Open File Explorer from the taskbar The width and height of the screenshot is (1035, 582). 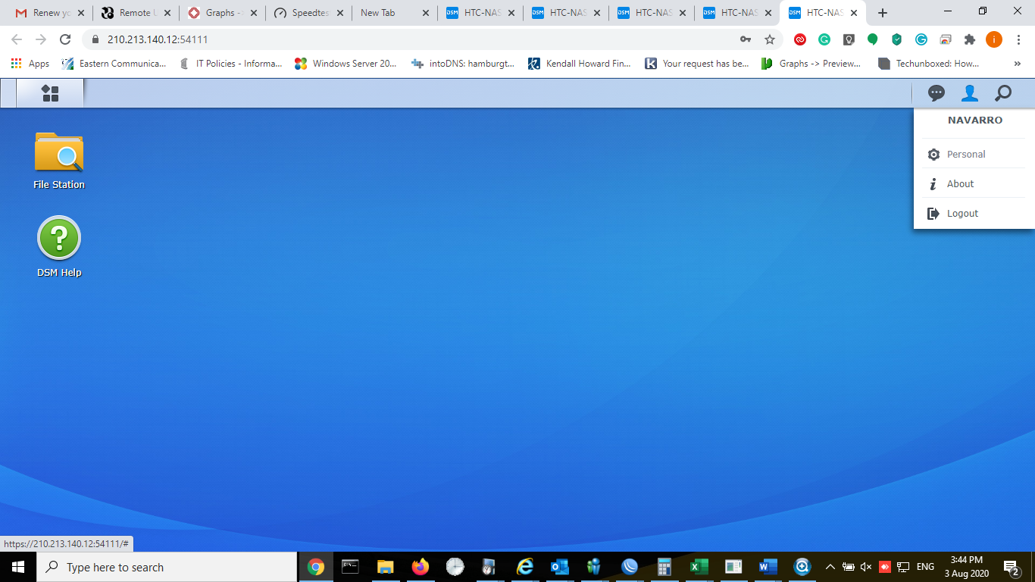click(x=385, y=567)
